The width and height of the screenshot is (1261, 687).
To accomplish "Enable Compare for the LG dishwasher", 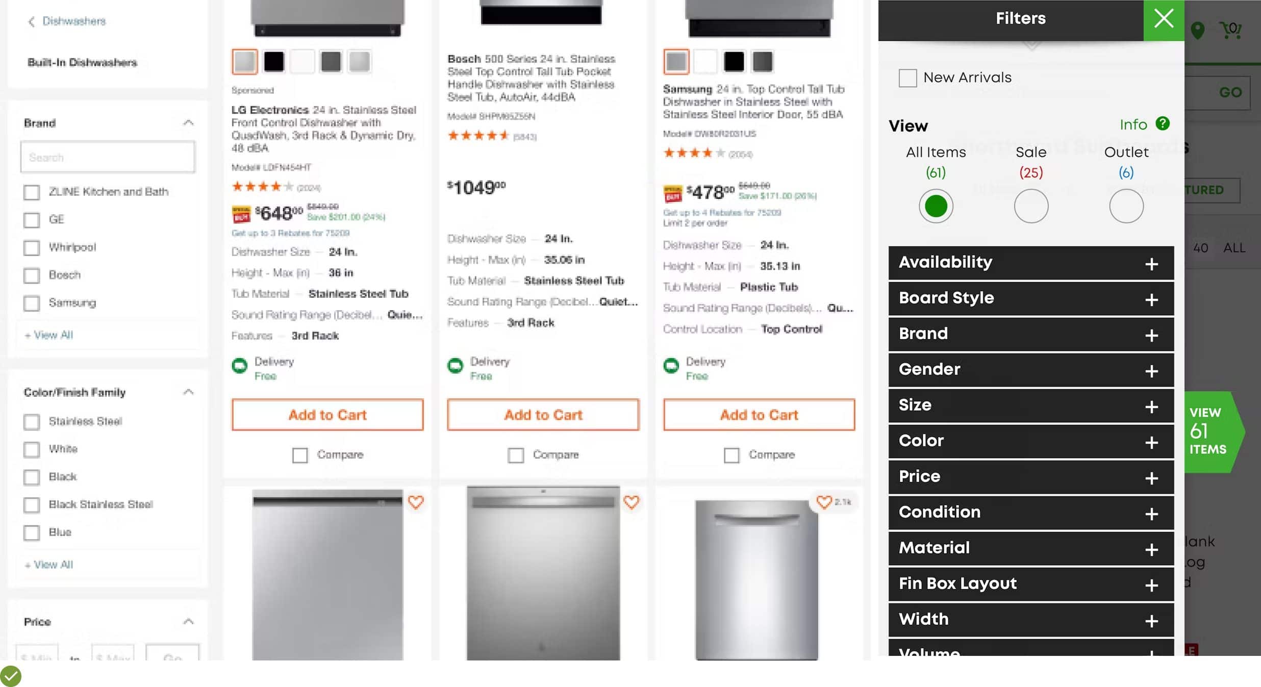I will pyautogui.click(x=300, y=455).
